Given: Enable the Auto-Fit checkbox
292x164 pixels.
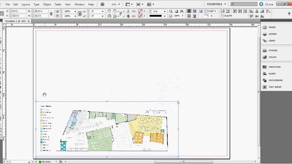Looking at the screenshot, I should pos(222,16).
